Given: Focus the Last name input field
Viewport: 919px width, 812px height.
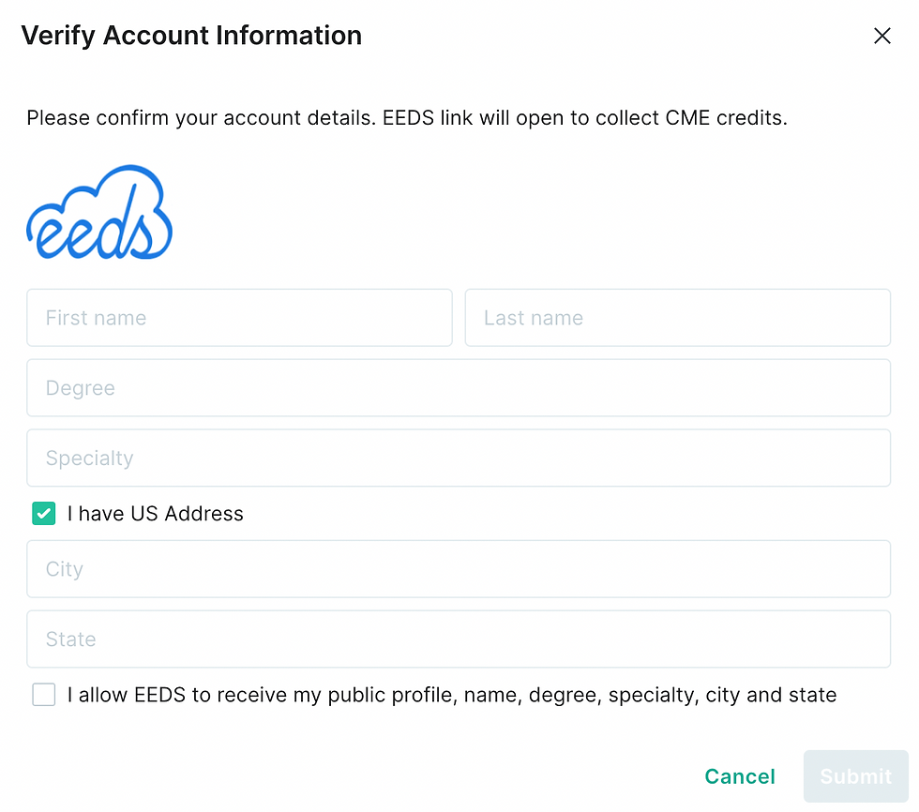Looking at the screenshot, I should coord(677,318).
